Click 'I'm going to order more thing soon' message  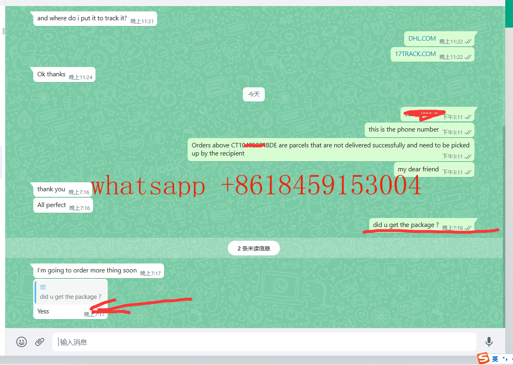pos(87,270)
